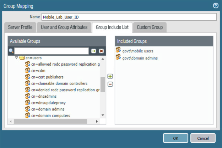Click the minus remove group icon
This screenshot has height=148, width=222.
[x=110, y=84]
